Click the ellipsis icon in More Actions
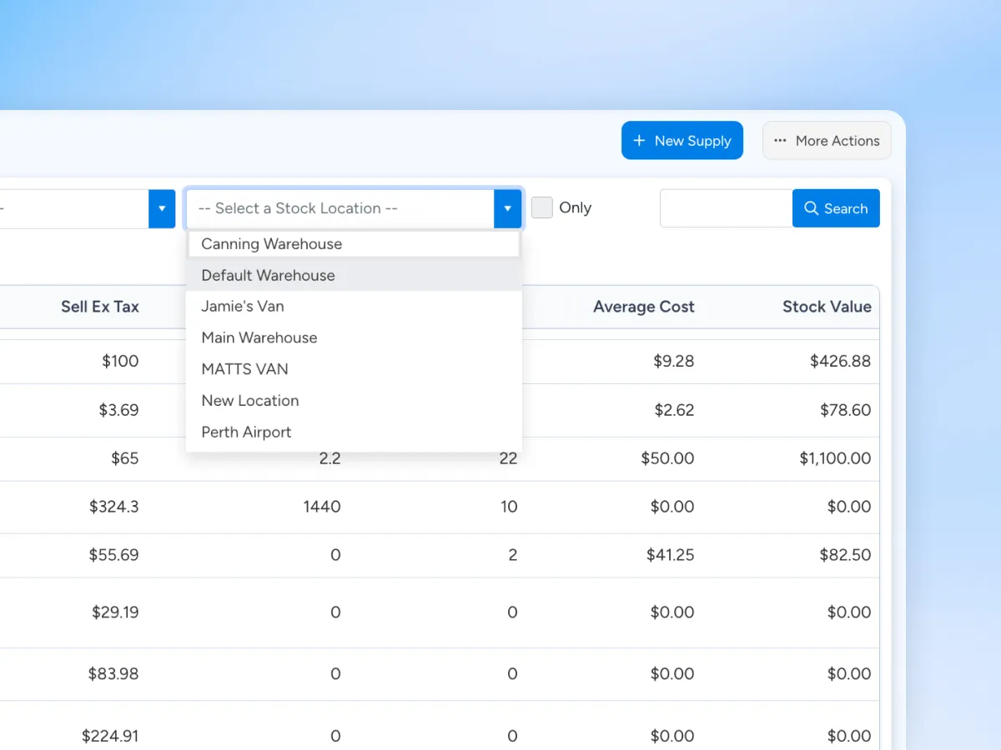1001x750 pixels. click(x=781, y=141)
